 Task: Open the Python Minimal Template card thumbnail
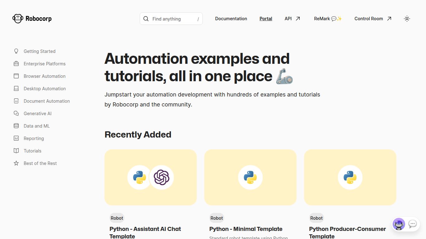click(250, 177)
